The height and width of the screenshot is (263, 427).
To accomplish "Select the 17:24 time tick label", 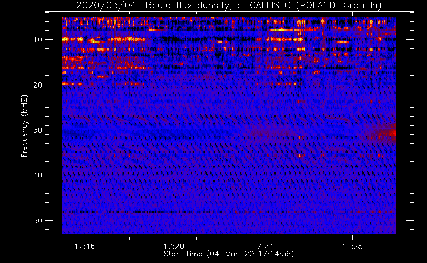I will point(263,246).
